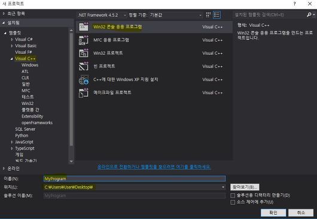Select Python in the tree
Viewport: 317px width, 219px height.
pos(22,135)
